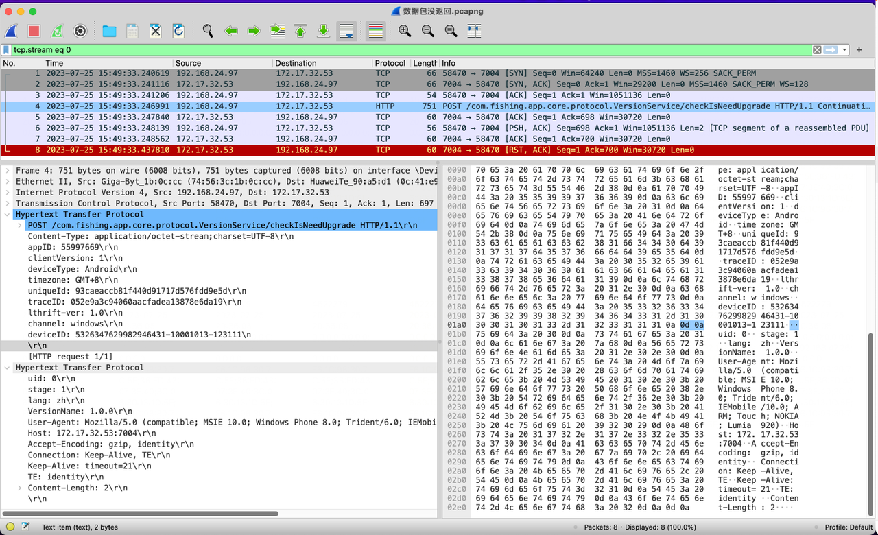Save this capture file
Viewport: 878px width, 535px height.
pos(132,31)
